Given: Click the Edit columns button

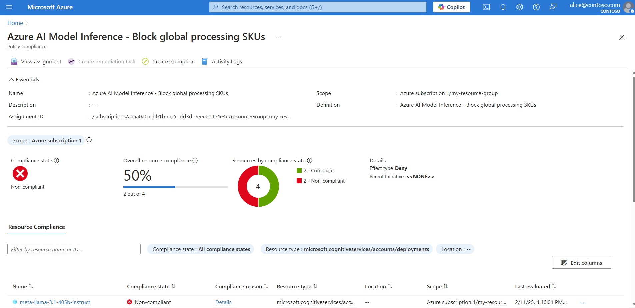Looking at the screenshot, I should pyautogui.click(x=581, y=263).
